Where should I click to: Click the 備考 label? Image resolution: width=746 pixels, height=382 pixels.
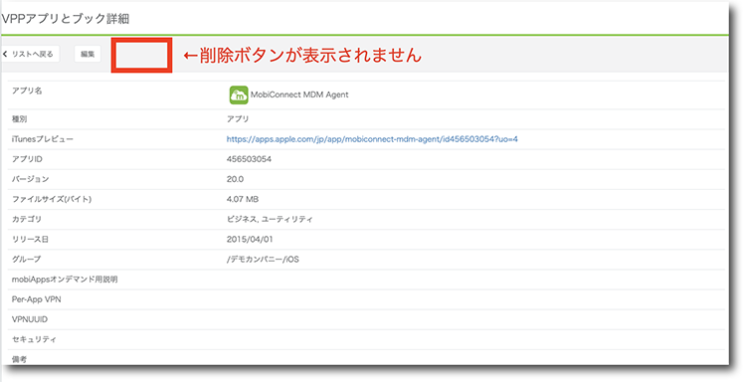pyautogui.click(x=20, y=359)
